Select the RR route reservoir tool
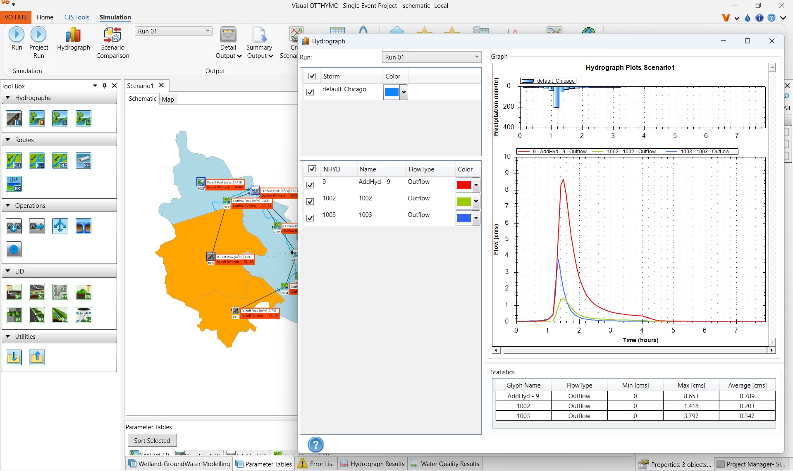The image size is (793, 471). 14,184
